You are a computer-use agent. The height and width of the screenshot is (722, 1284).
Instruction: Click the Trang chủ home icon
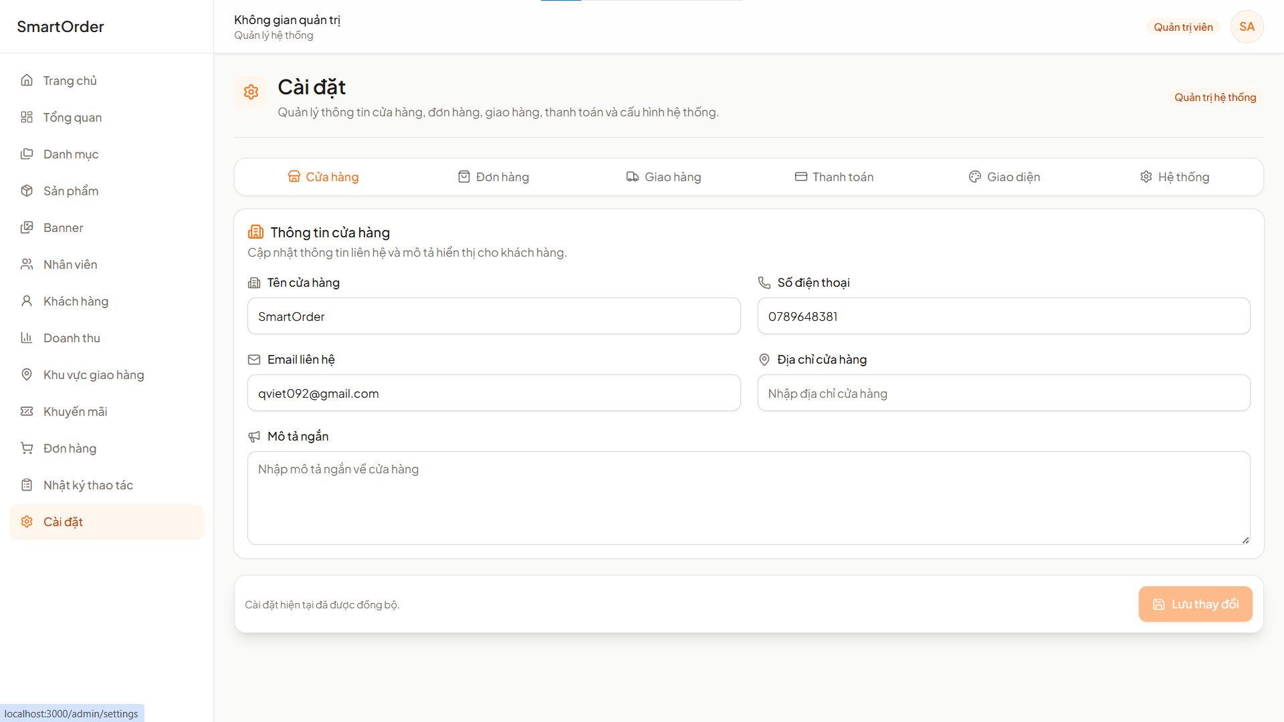click(27, 80)
